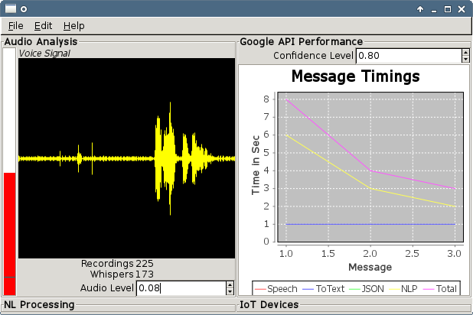Click the Total legend entry
Viewport: 473px width, 315px height.
pyautogui.click(x=440, y=289)
